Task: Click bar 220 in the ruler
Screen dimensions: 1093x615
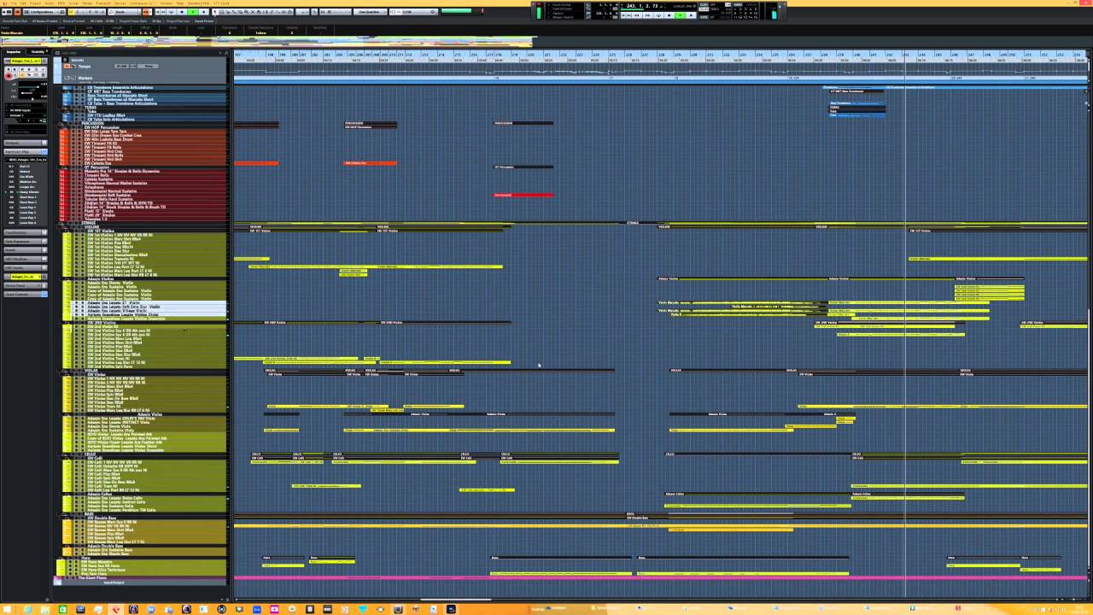Action: [x=530, y=54]
